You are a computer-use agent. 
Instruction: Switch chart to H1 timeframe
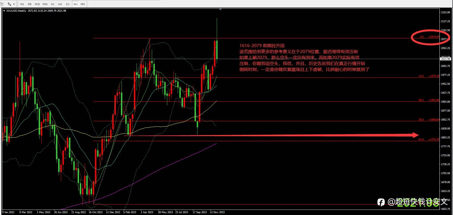(x=52, y=4)
